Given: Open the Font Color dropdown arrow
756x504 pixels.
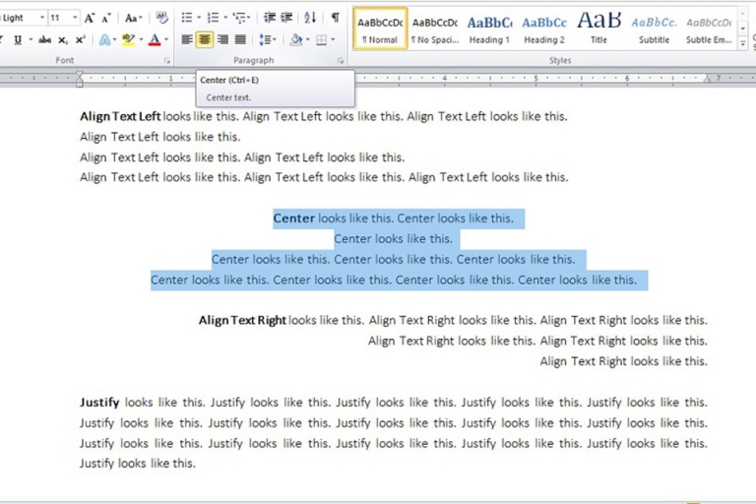Looking at the screenshot, I should pos(166,40).
